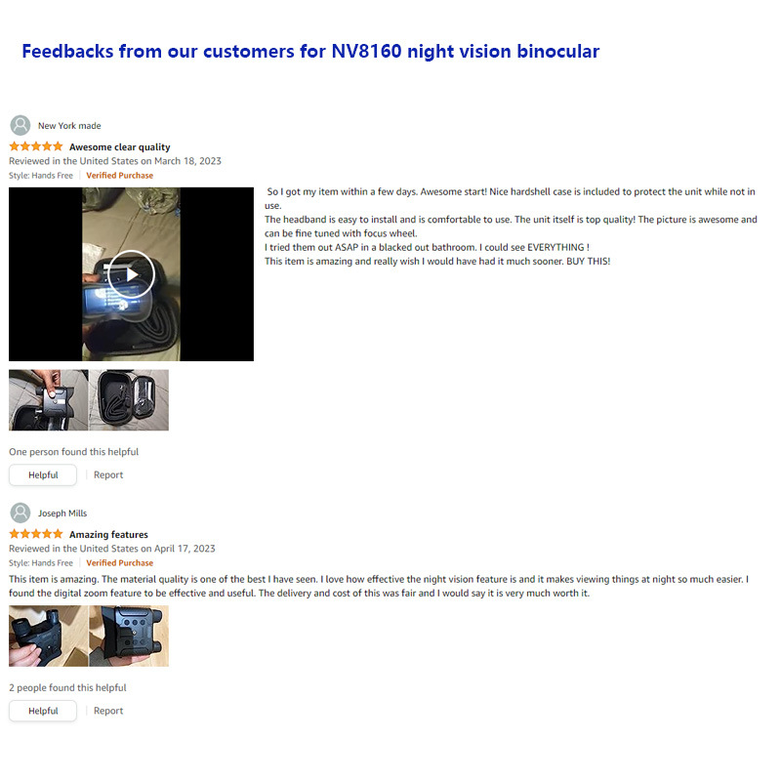Open the Amazing features review title
The height and width of the screenshot is (781, 781).
108,534
